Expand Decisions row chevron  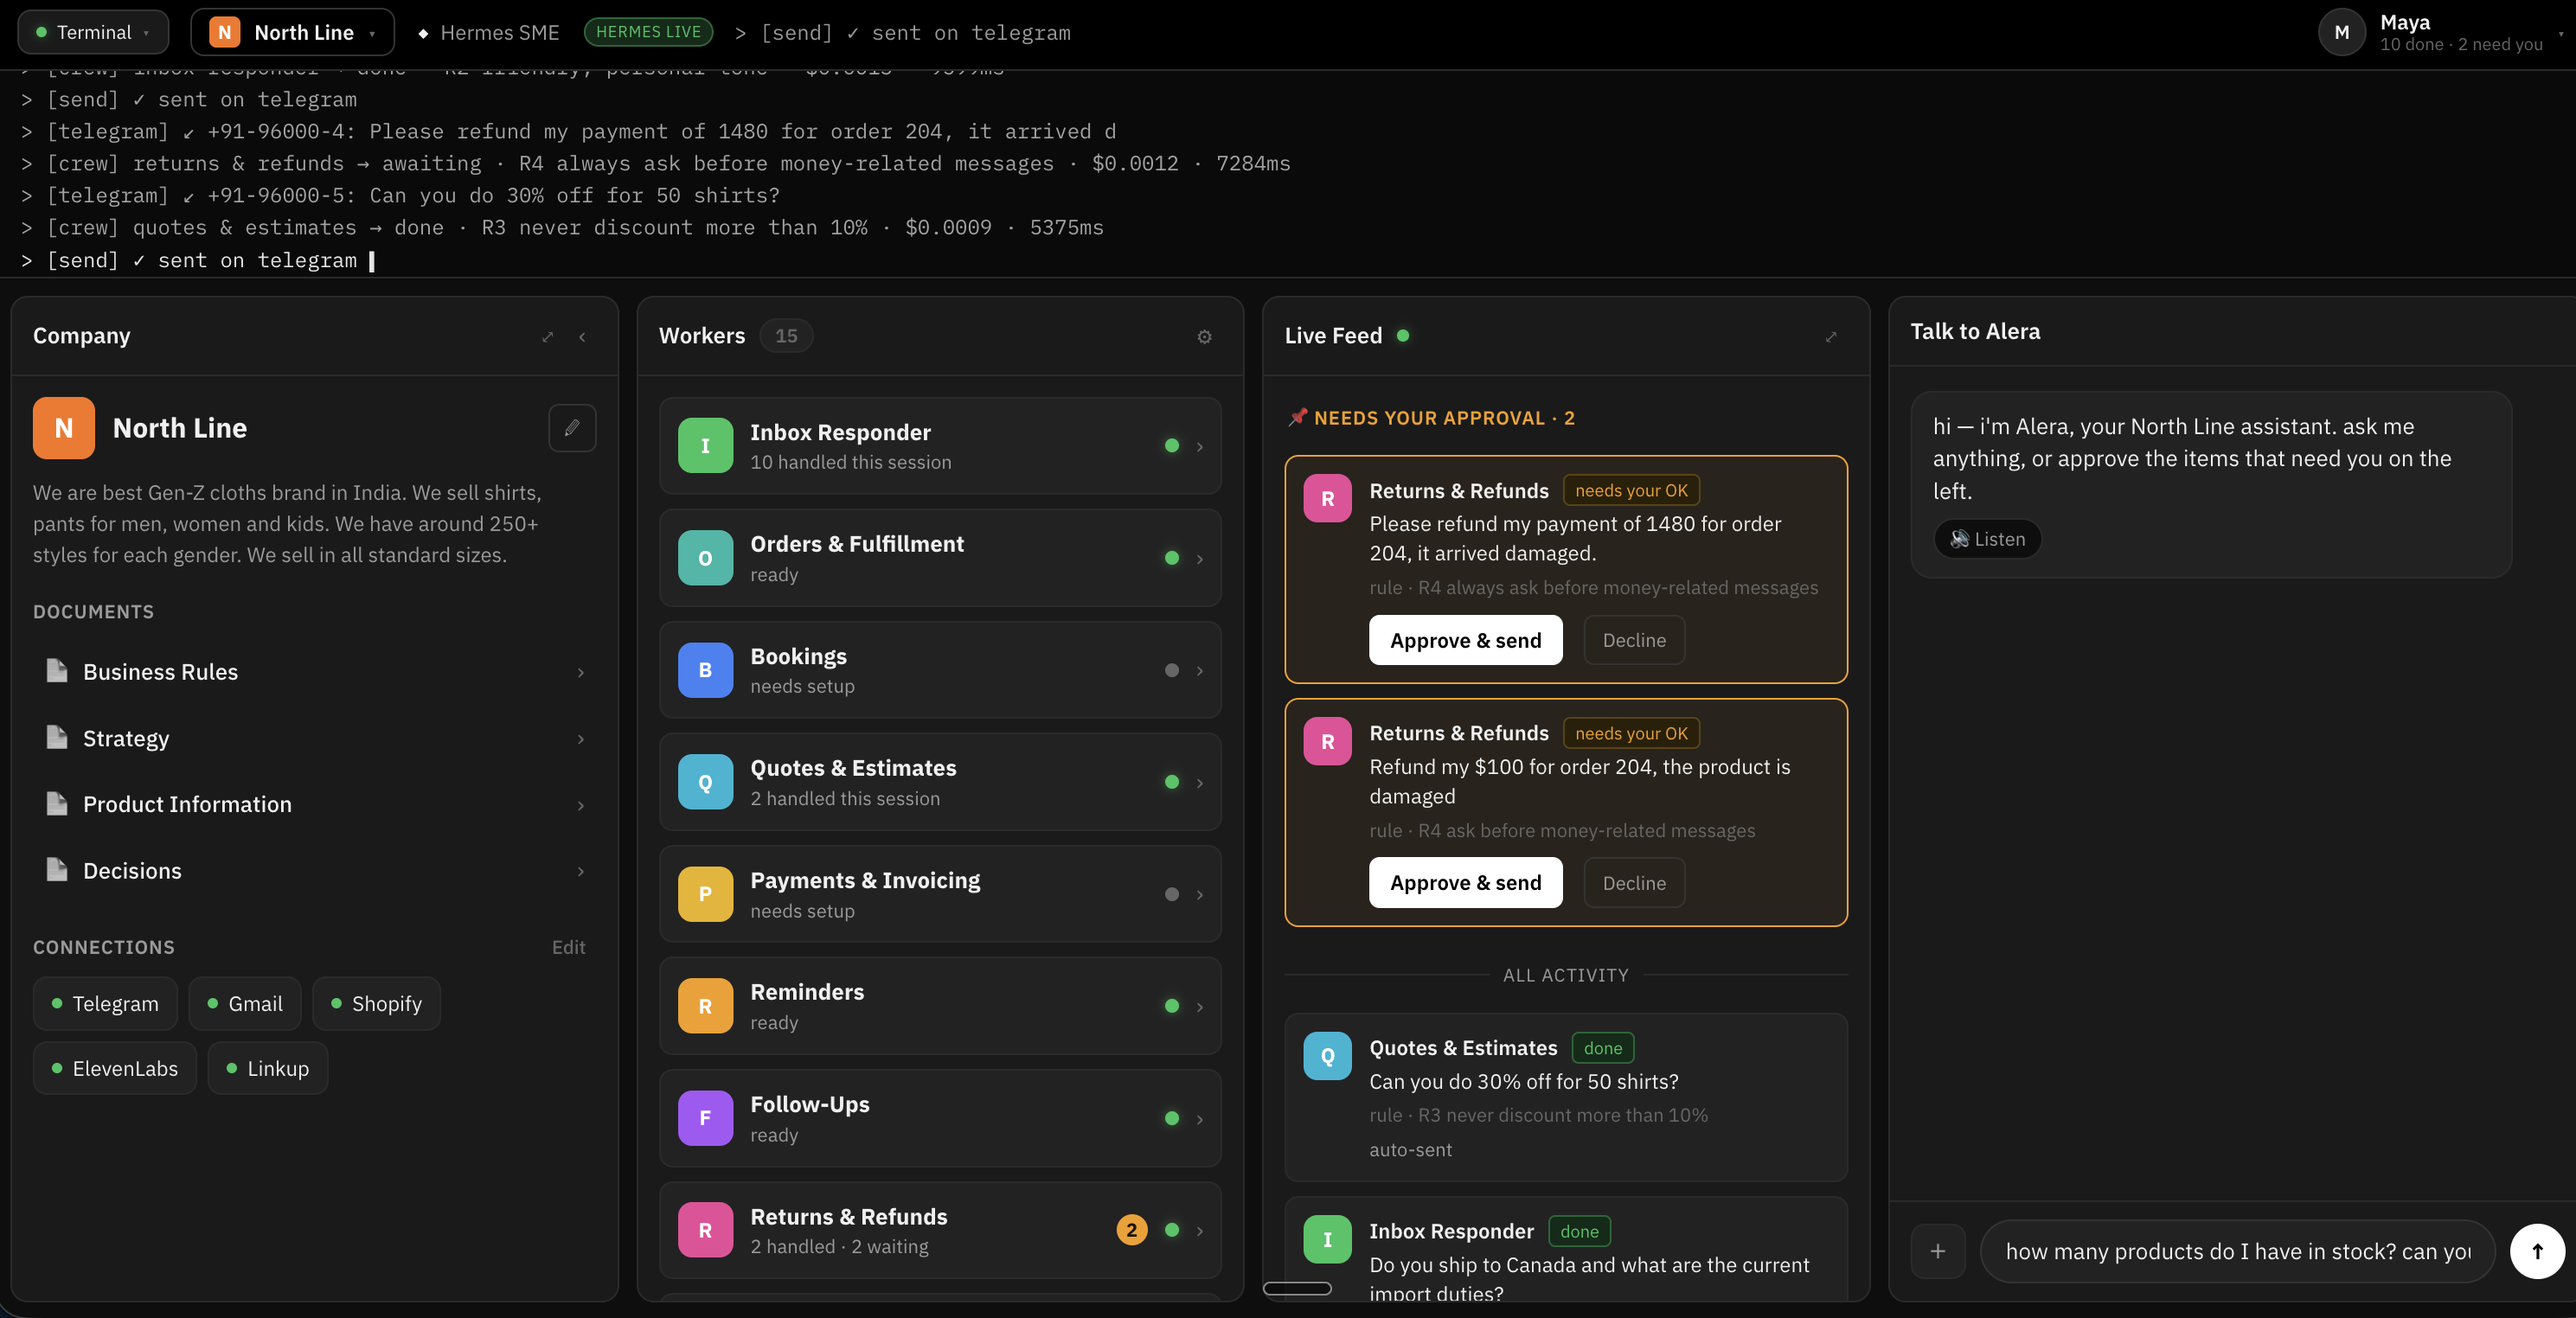click(581, 872)
